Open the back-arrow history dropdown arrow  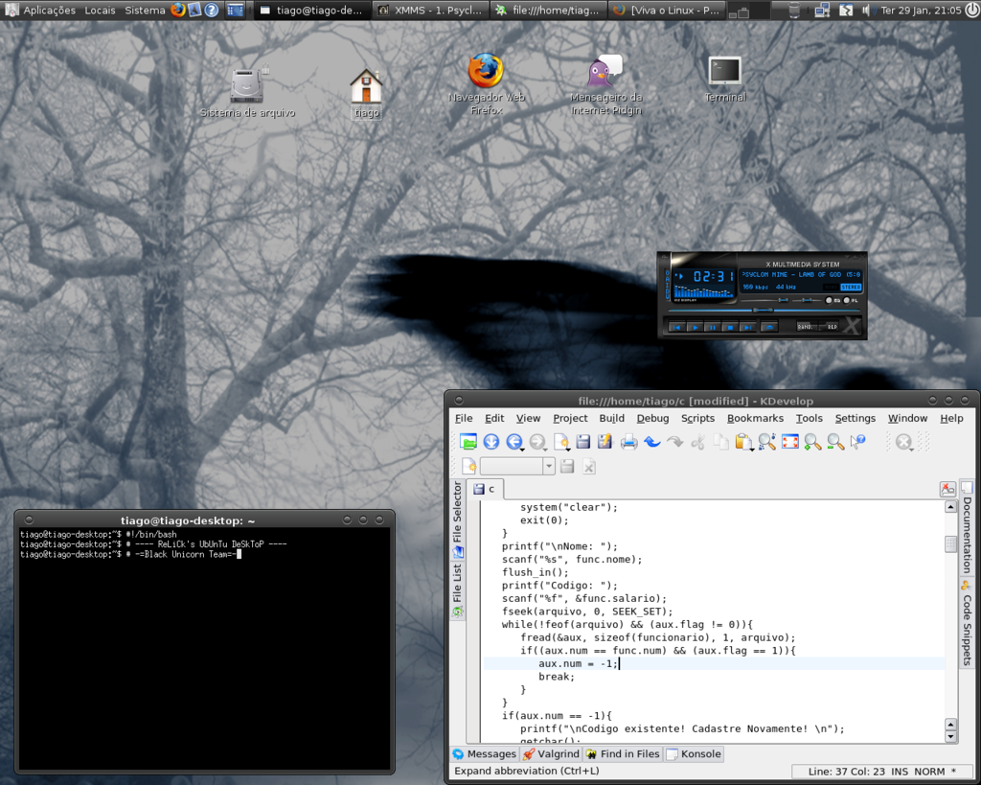(522, 449)
